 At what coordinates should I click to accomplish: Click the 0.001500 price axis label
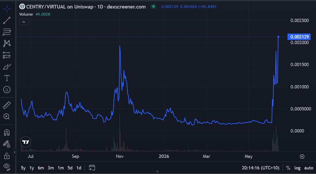pos(299,64)
